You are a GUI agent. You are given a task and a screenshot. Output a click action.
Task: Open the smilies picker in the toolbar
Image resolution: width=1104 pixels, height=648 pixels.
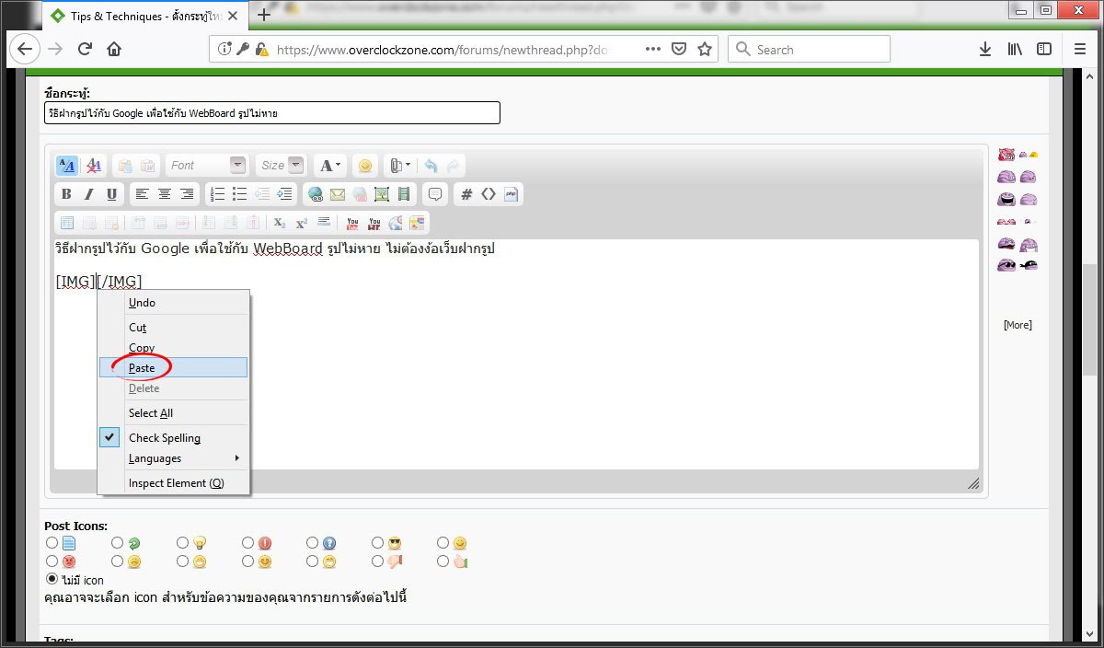pyautogui.click(x=365, y=166)
